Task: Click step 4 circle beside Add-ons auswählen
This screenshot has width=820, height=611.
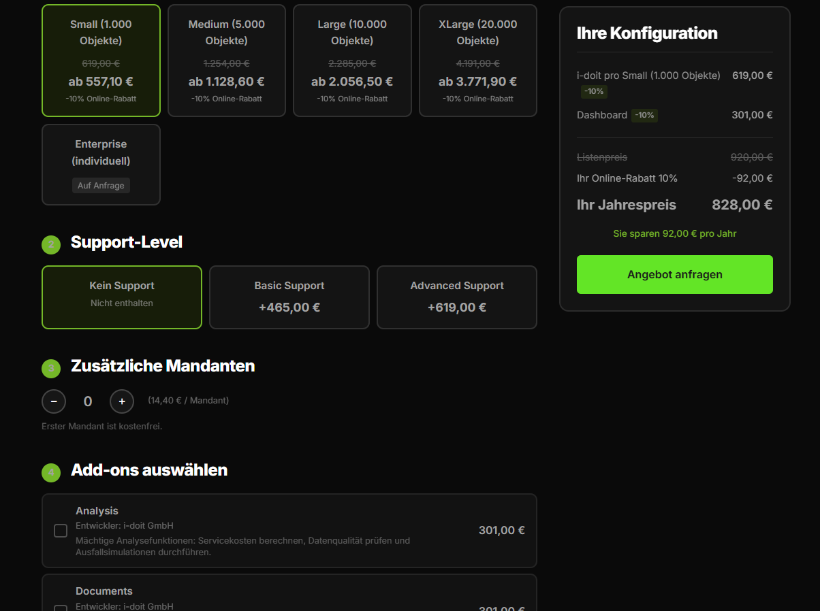Action: click(51, 473)
